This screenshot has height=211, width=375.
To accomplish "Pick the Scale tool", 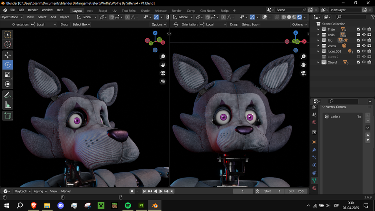I will (x=7, y=74).
